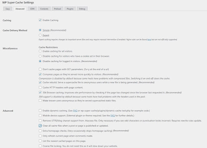The image size is (207, 148).
Task: Open the CDN settings tab
Action: click(32, 9)
